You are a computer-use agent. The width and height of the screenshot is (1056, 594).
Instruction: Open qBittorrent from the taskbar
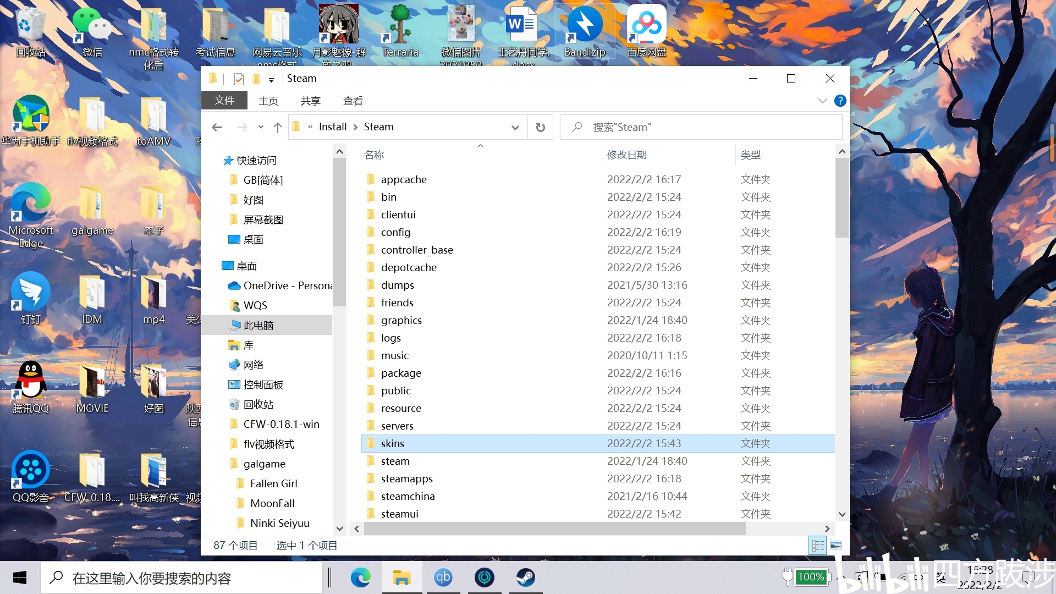click(443, 577)
